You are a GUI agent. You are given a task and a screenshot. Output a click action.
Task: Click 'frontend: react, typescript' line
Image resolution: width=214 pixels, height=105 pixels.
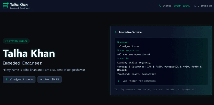(136, 74)
